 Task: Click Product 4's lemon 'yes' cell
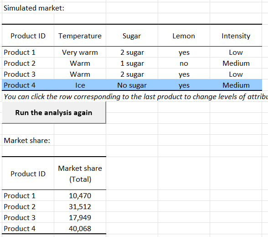click(184, 85)
